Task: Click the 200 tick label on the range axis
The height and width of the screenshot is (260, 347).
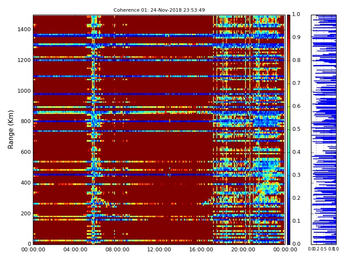Action: coord(26,214)
